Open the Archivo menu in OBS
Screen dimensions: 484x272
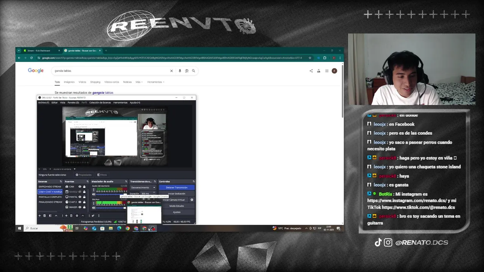[43, 102]
